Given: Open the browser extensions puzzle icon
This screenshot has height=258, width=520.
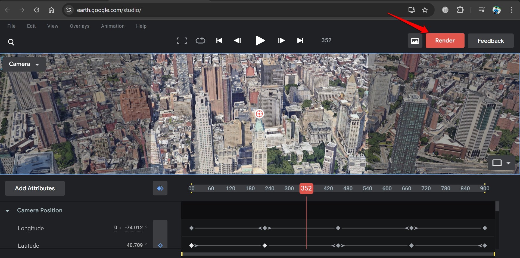Looking at the screenshot, I should coord(460,10).
